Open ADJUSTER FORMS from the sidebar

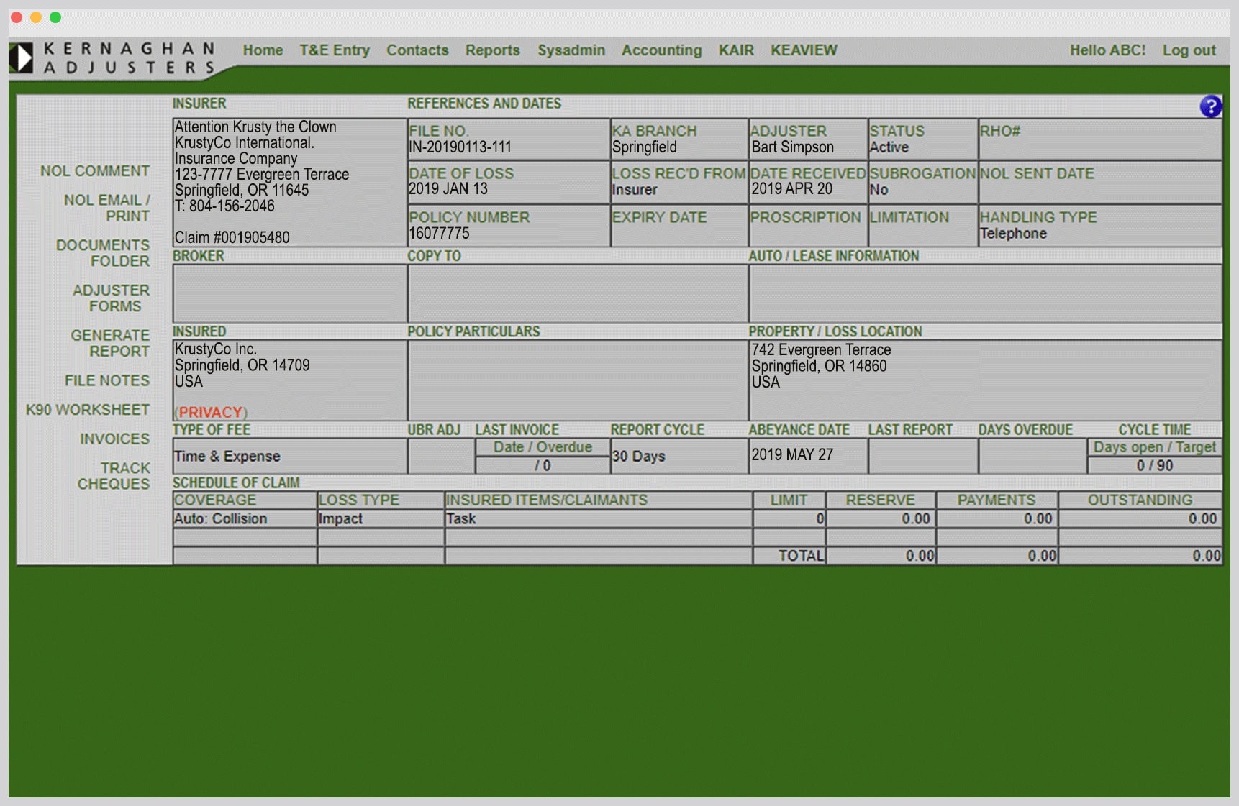[x=112, y=298]
